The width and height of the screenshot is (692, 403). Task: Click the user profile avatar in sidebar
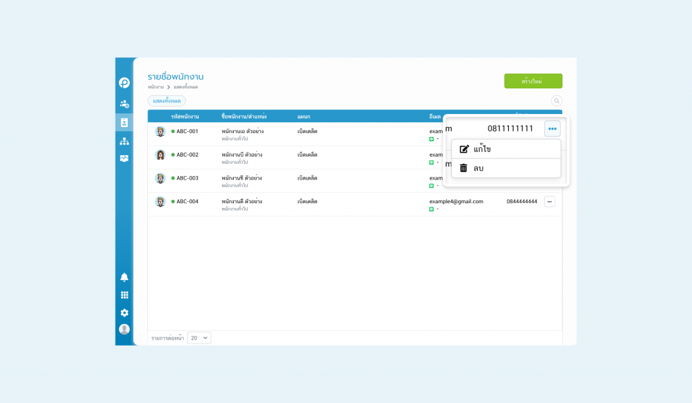124,329
